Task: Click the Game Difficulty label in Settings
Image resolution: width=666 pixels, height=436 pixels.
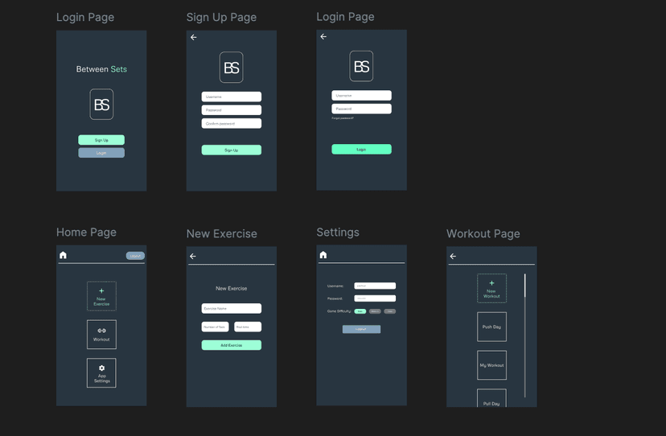Action: pos(339,311)
